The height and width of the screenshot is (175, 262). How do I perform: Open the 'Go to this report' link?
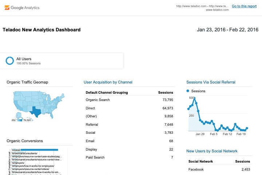point(244,6)
